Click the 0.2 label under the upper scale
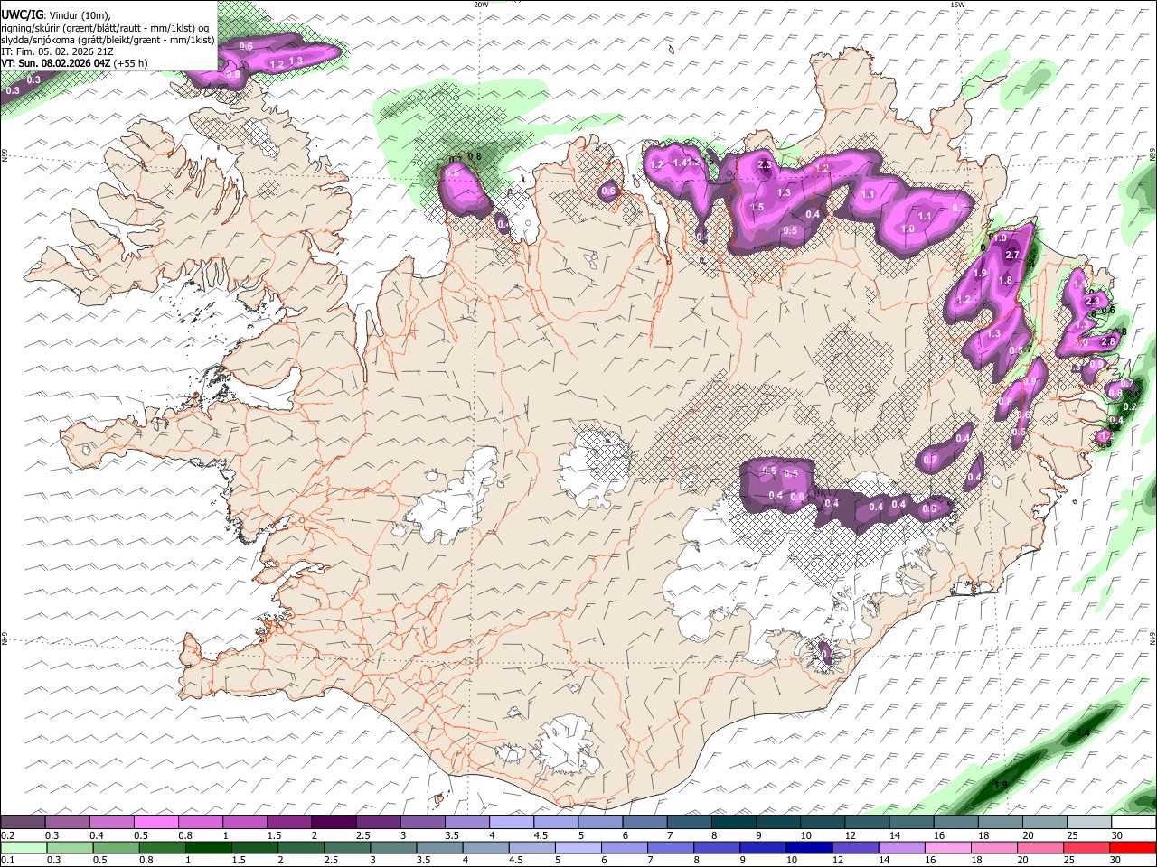Image resolution: width=1157 pixels, height=867 pixels. 7,835
